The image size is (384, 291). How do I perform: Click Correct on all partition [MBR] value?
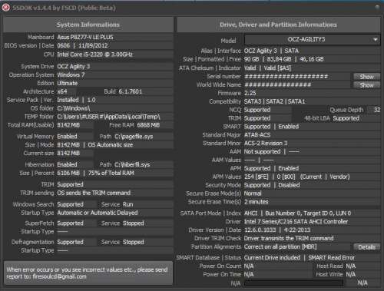tap(280, 247)
